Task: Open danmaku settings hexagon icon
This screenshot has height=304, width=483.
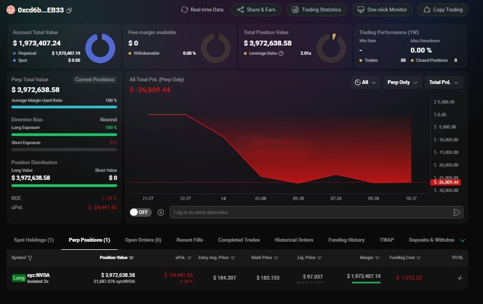Action: (x=161, y=212)
